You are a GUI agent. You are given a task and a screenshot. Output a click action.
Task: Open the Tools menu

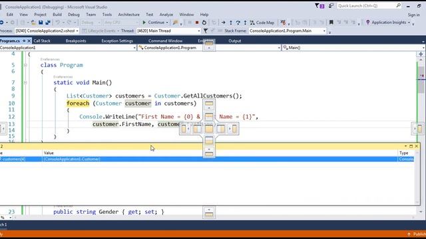(107, 15)
